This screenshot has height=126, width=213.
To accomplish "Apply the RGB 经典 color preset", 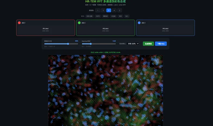I will click(x=89, y=16).
